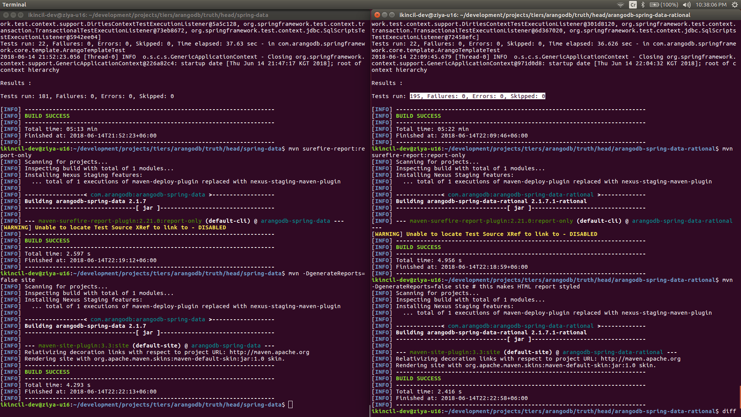Click 'Time elapsed: 36.626 sec' in right terminal
This screenshot has width=741, height=417.
click(x=590, y=44)
